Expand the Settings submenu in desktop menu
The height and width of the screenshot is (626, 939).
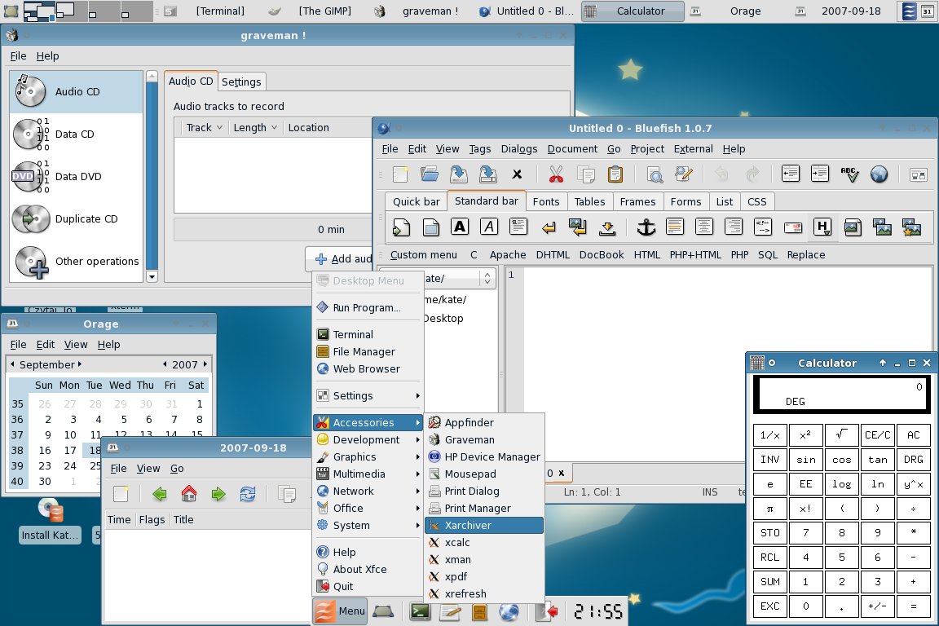click(x=368, y=396)
